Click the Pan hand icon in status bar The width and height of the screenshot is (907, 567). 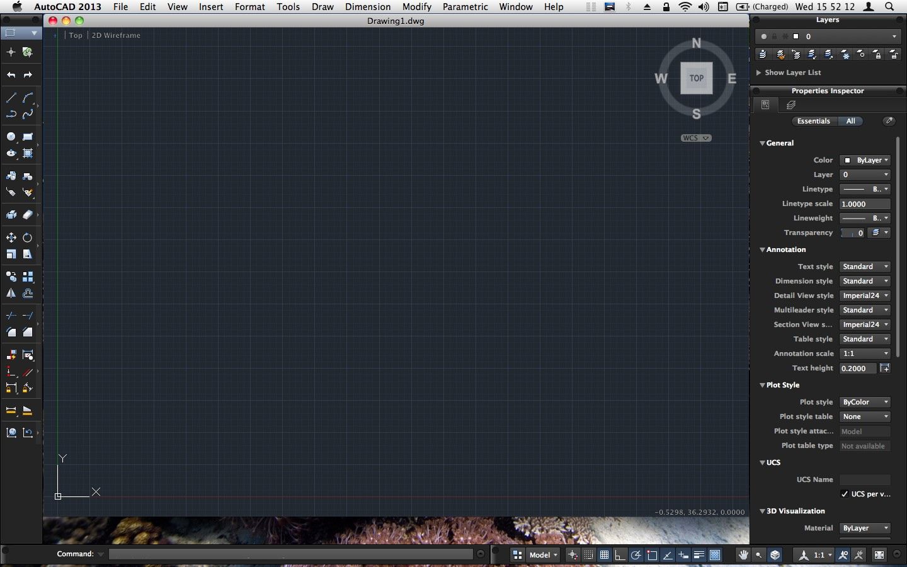tap(743, 555)
